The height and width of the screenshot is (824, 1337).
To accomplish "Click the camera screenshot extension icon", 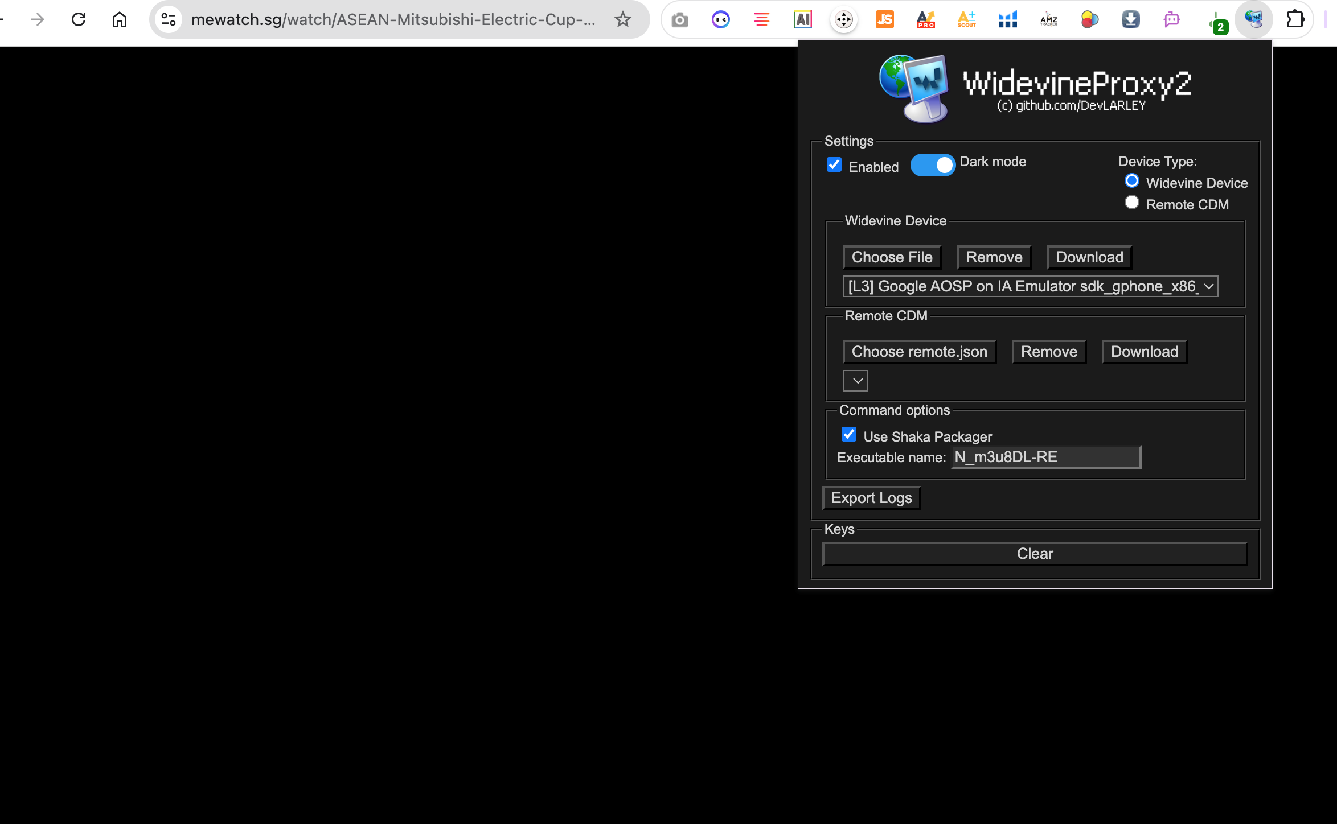I will pyautogui.click(x=679, y=20).
